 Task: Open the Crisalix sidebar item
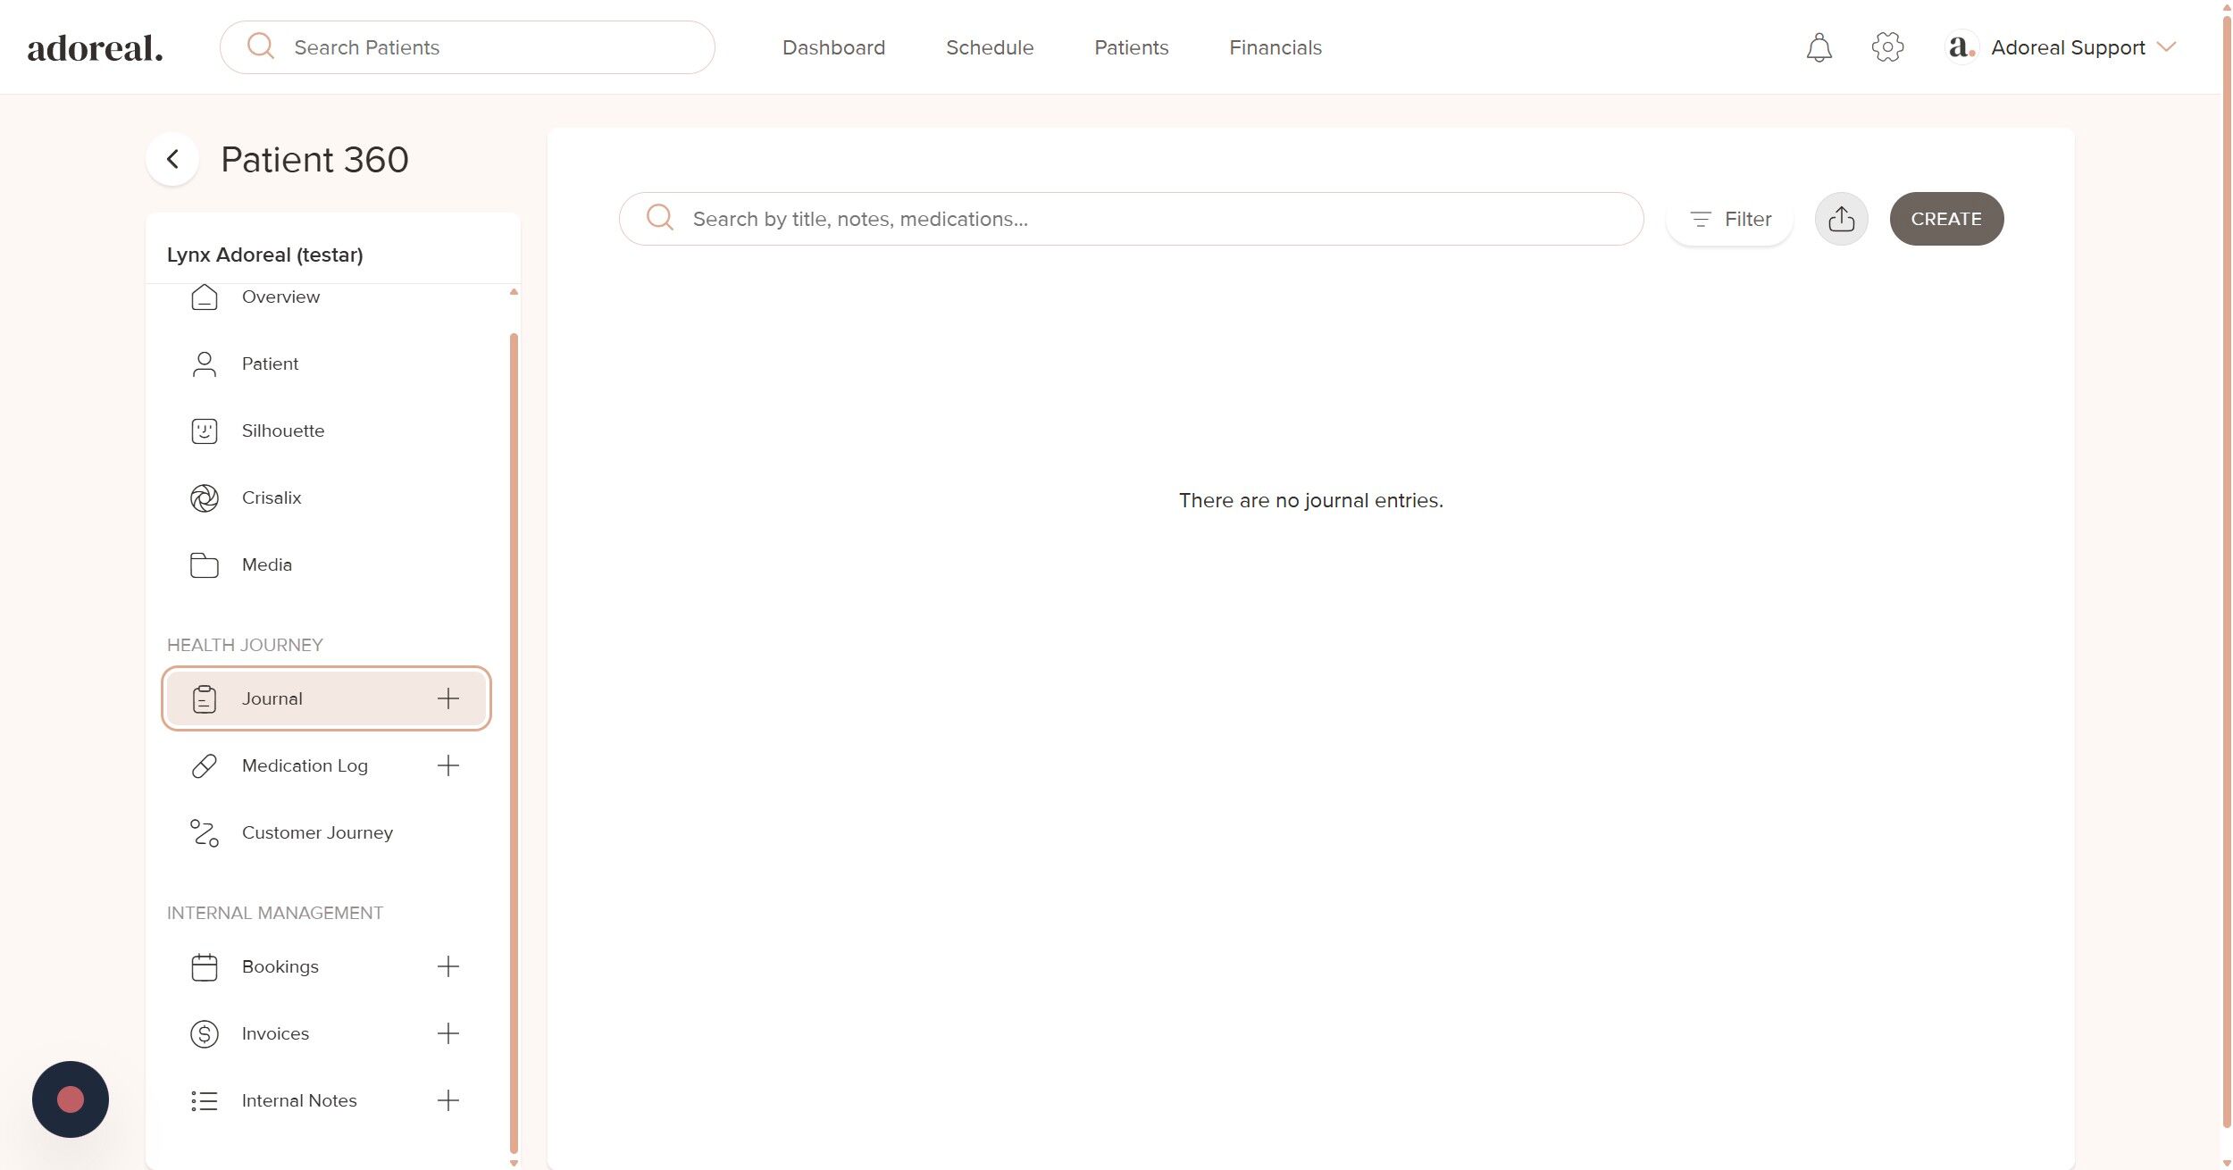pyautogui.click(x=272, y=497)
